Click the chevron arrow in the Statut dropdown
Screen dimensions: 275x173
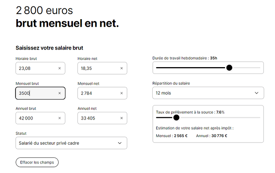[x=120, y=143]
